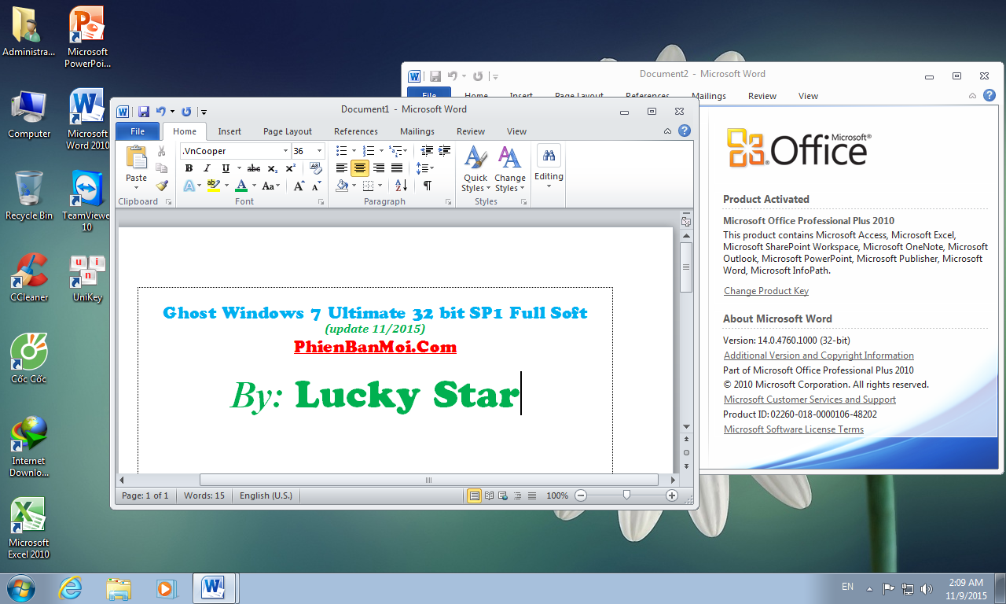The height and width of the screenshot is (604, 1006).
Task: Click Sort A-Z icon
Action: pos(401,186)
